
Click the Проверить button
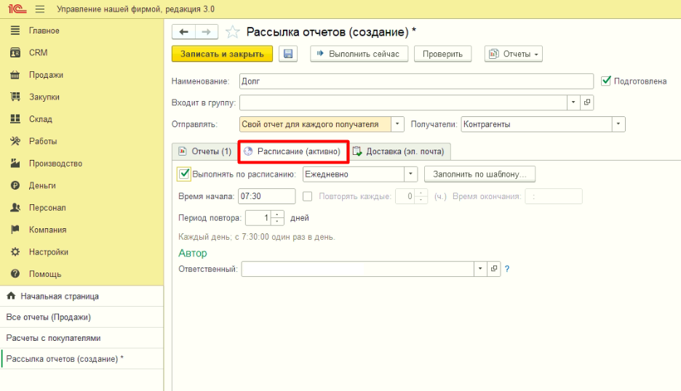(442, 54)
